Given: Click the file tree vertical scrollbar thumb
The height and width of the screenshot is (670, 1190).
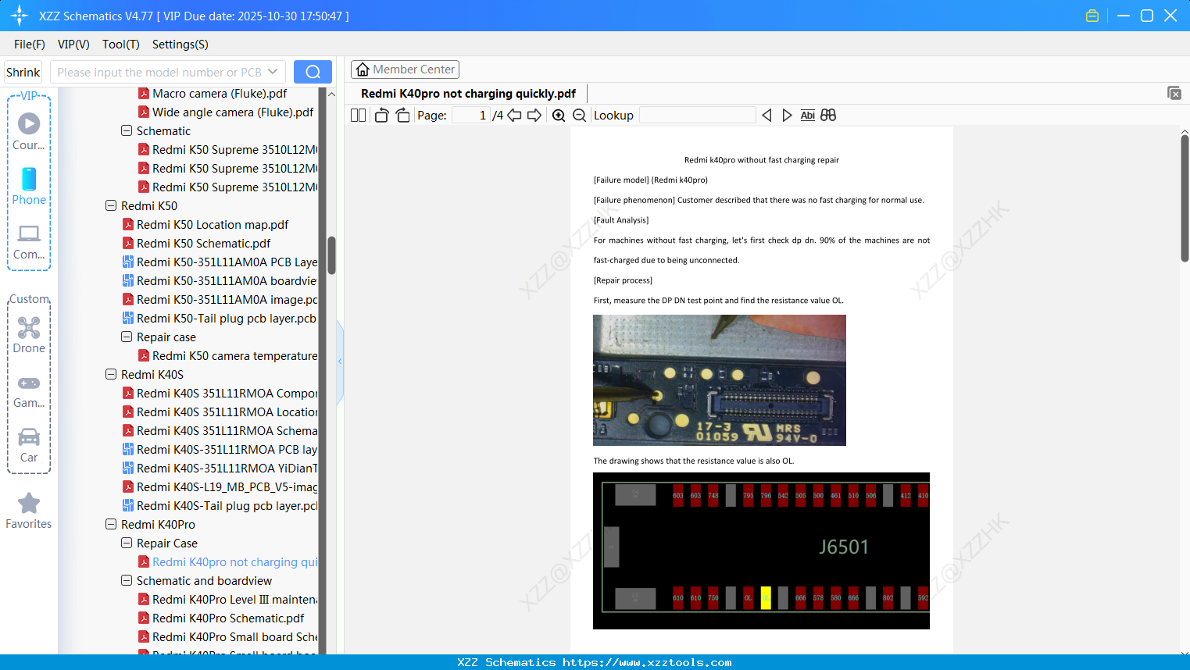Looking at the screenshot, I should tap(331, 255).
